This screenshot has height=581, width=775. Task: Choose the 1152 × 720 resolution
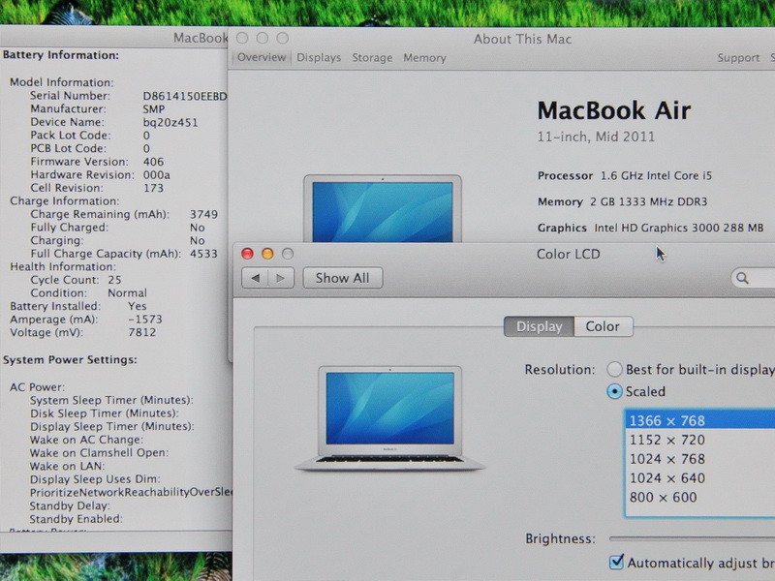tap(700, 440)
